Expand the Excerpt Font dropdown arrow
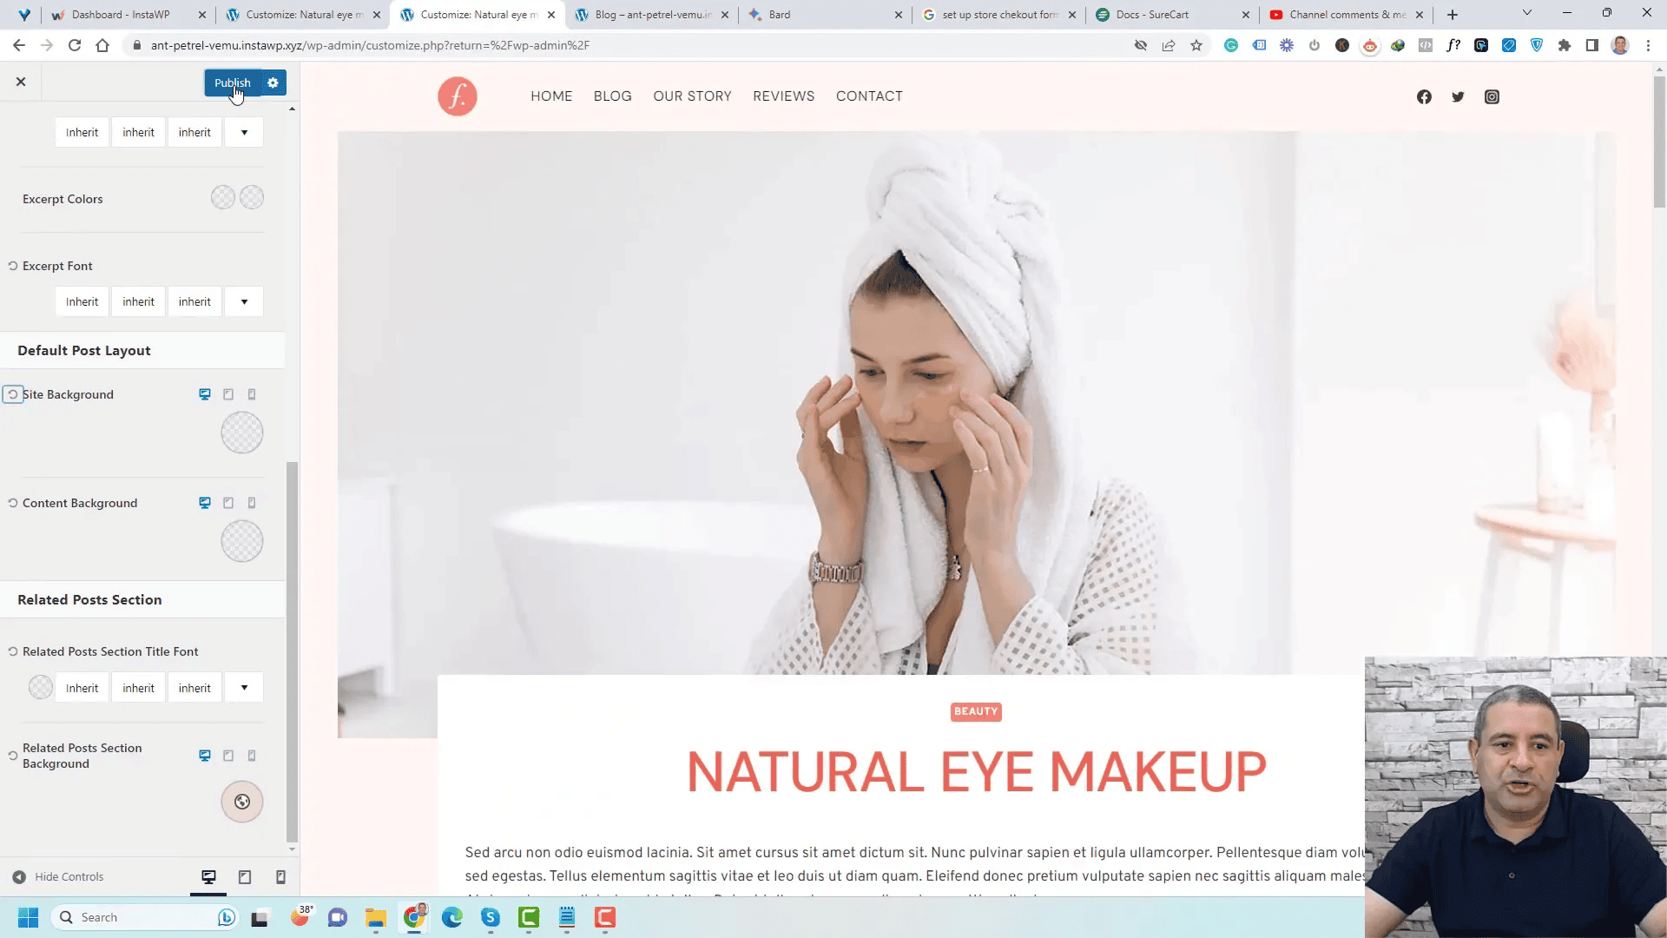 point(244,301)
